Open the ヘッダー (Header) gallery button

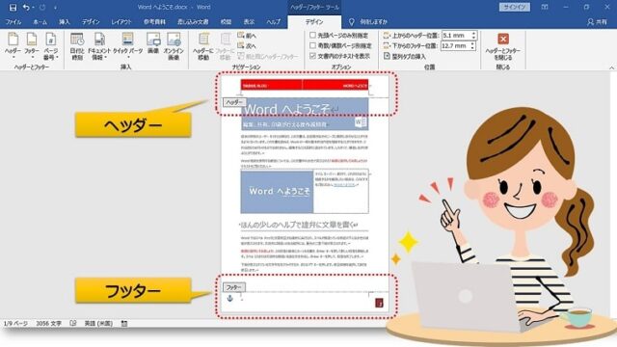pos(13,45)
